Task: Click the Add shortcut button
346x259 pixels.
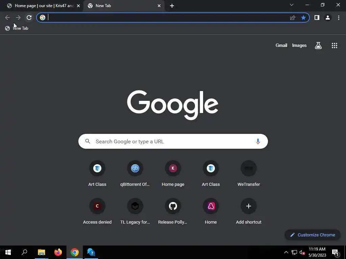Action: pyautogui.click(x=249, y=211)
